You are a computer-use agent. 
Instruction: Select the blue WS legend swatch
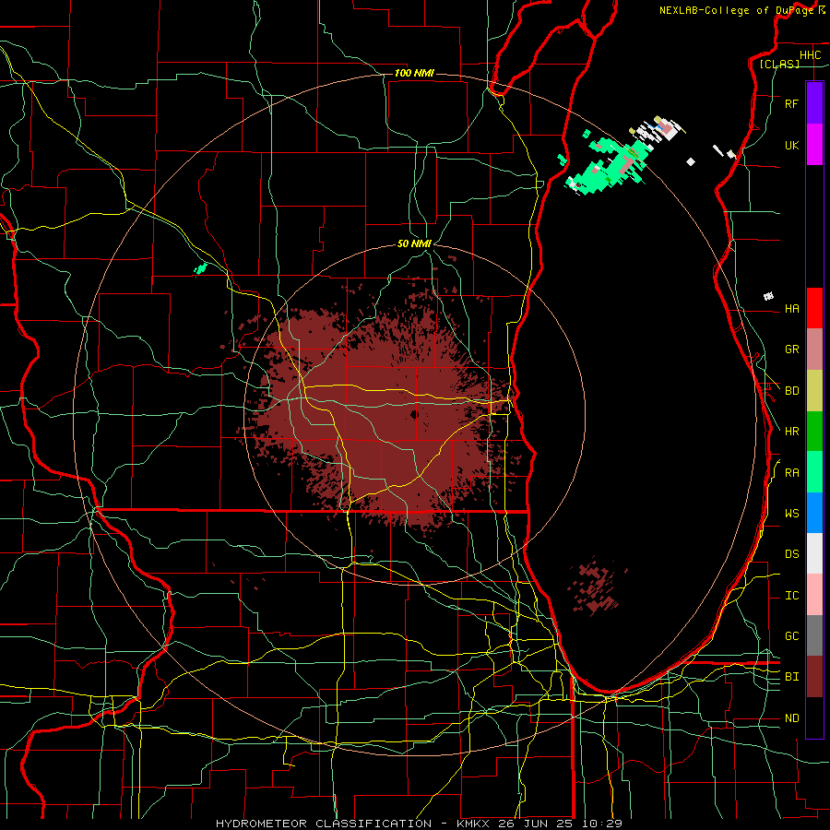814,513
